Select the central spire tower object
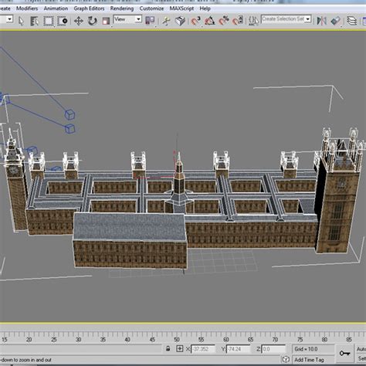The image size is (366, 366). [x=179, y=183]
